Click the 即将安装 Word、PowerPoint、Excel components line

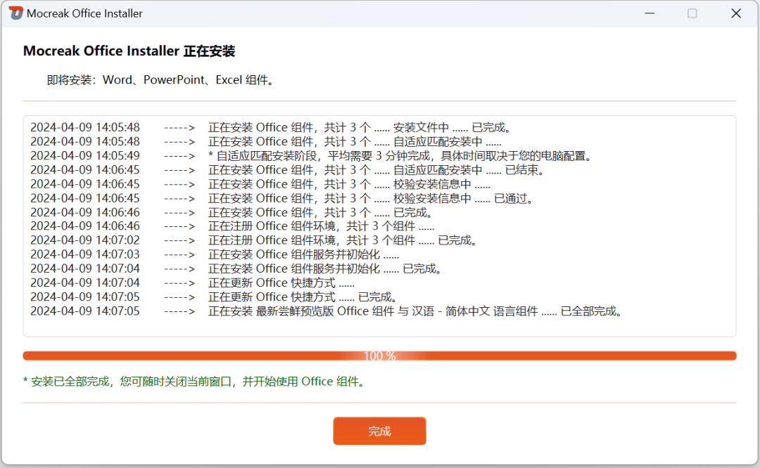[x=160, y=80]
